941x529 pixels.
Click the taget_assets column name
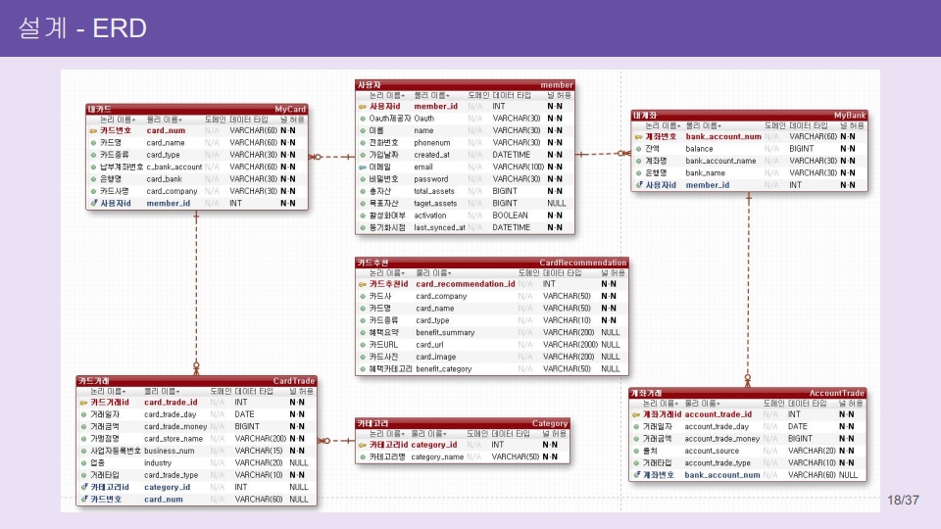coord(435,204)
